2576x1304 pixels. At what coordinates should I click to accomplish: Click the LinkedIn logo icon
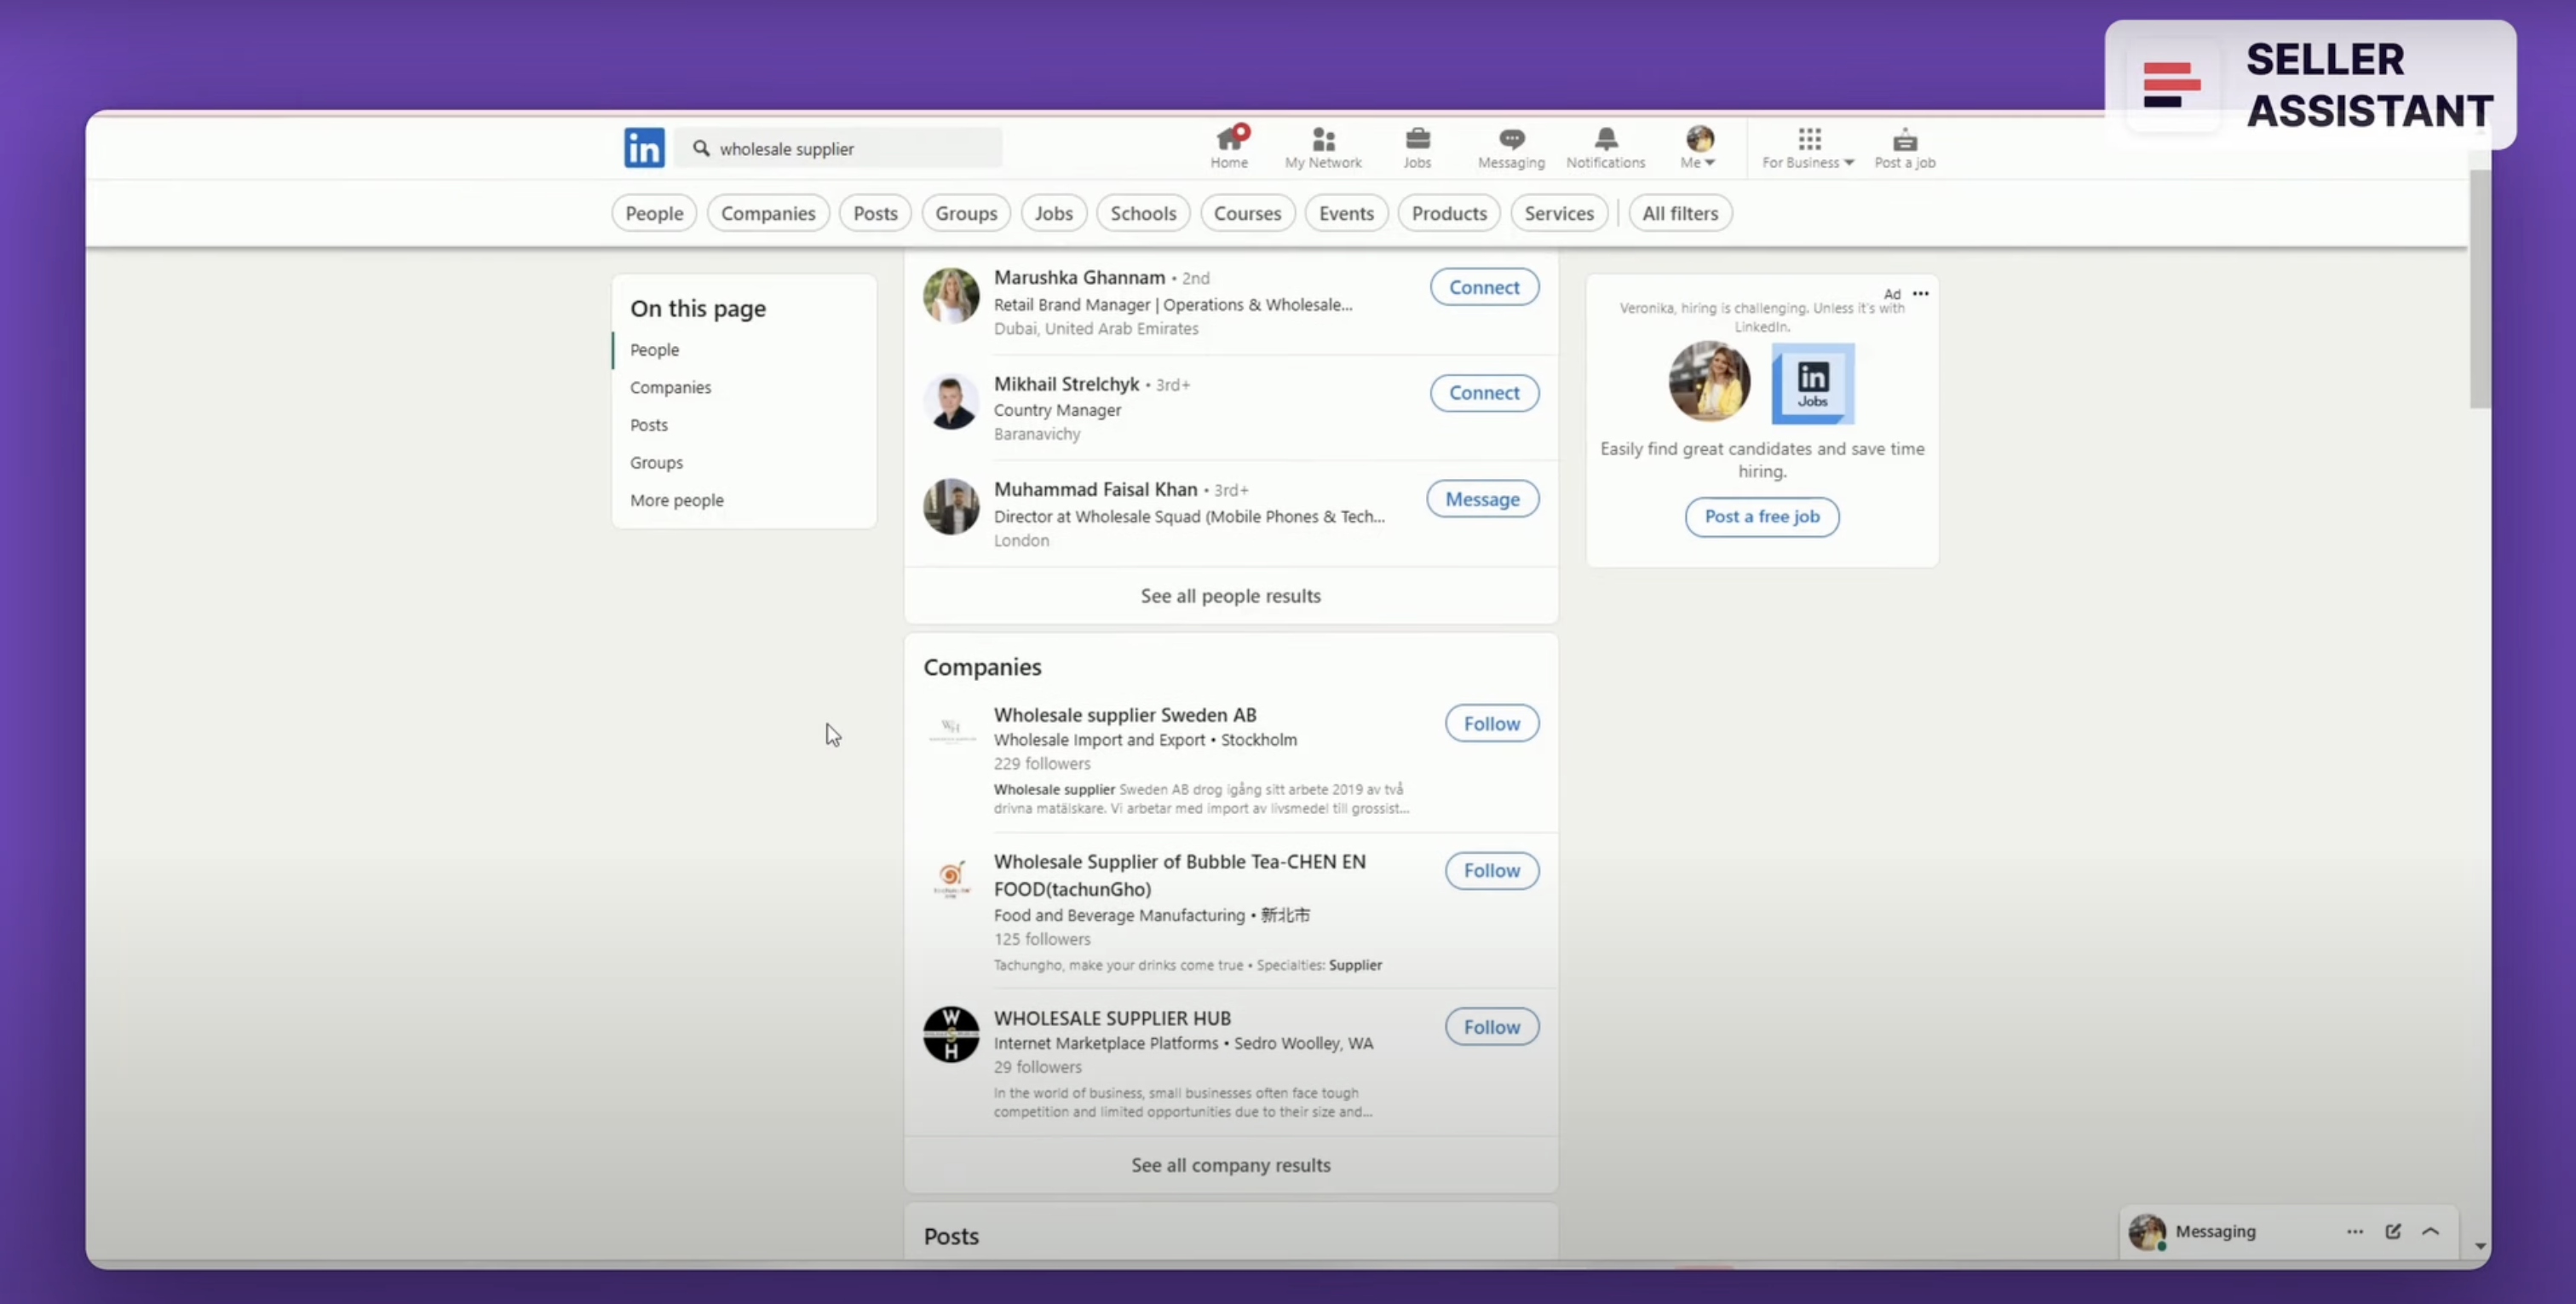click(643, 148)
